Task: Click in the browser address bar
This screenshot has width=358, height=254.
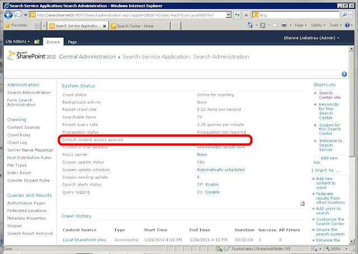Action: pyautogui.click(x=128, y=15)
